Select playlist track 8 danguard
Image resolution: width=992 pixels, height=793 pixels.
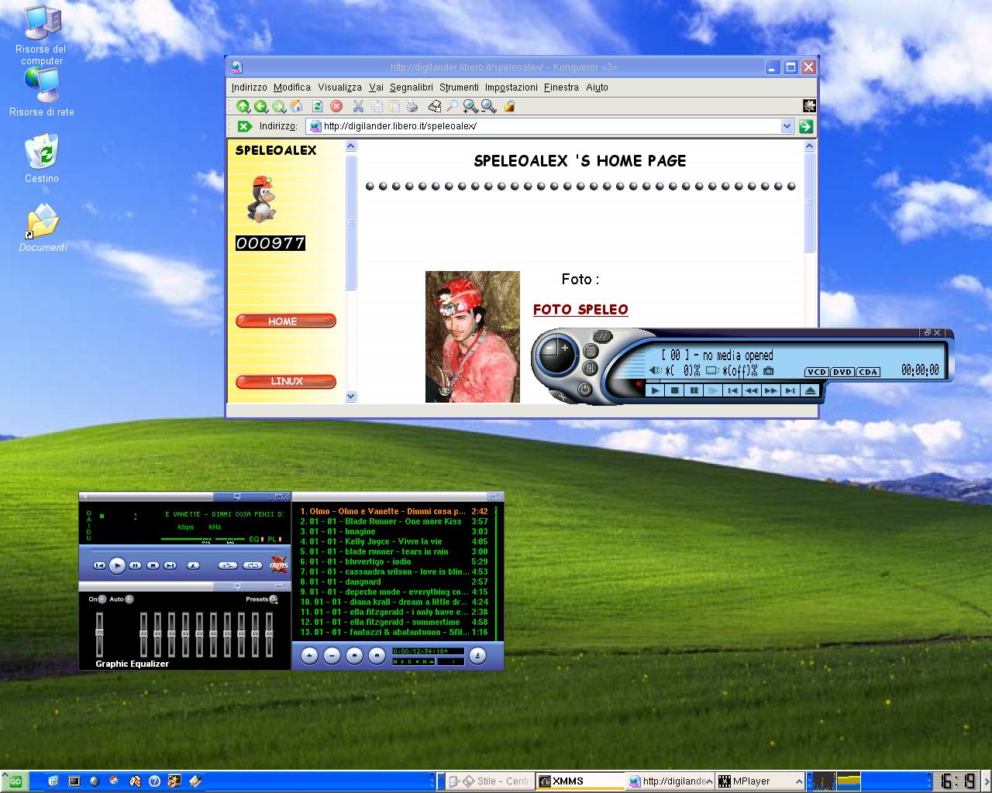click(394, 582)
